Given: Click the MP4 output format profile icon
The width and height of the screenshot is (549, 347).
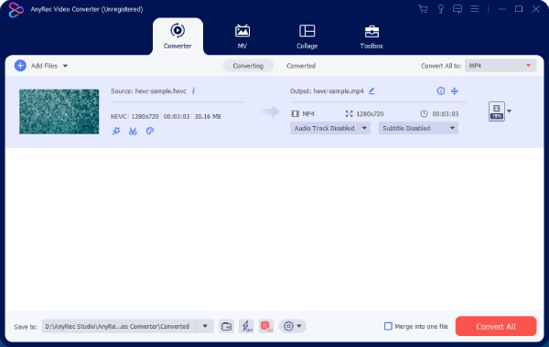Looking at the screenshot, I should 497,111.
